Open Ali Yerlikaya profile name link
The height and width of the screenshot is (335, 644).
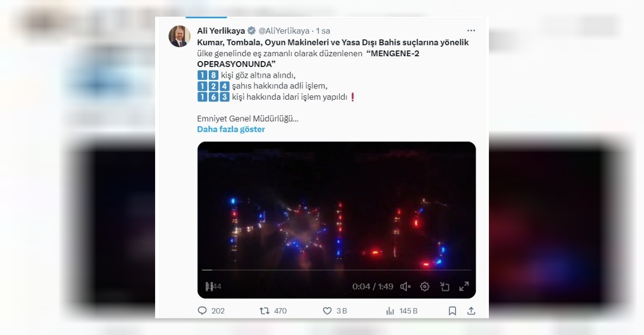coord(221,31)
